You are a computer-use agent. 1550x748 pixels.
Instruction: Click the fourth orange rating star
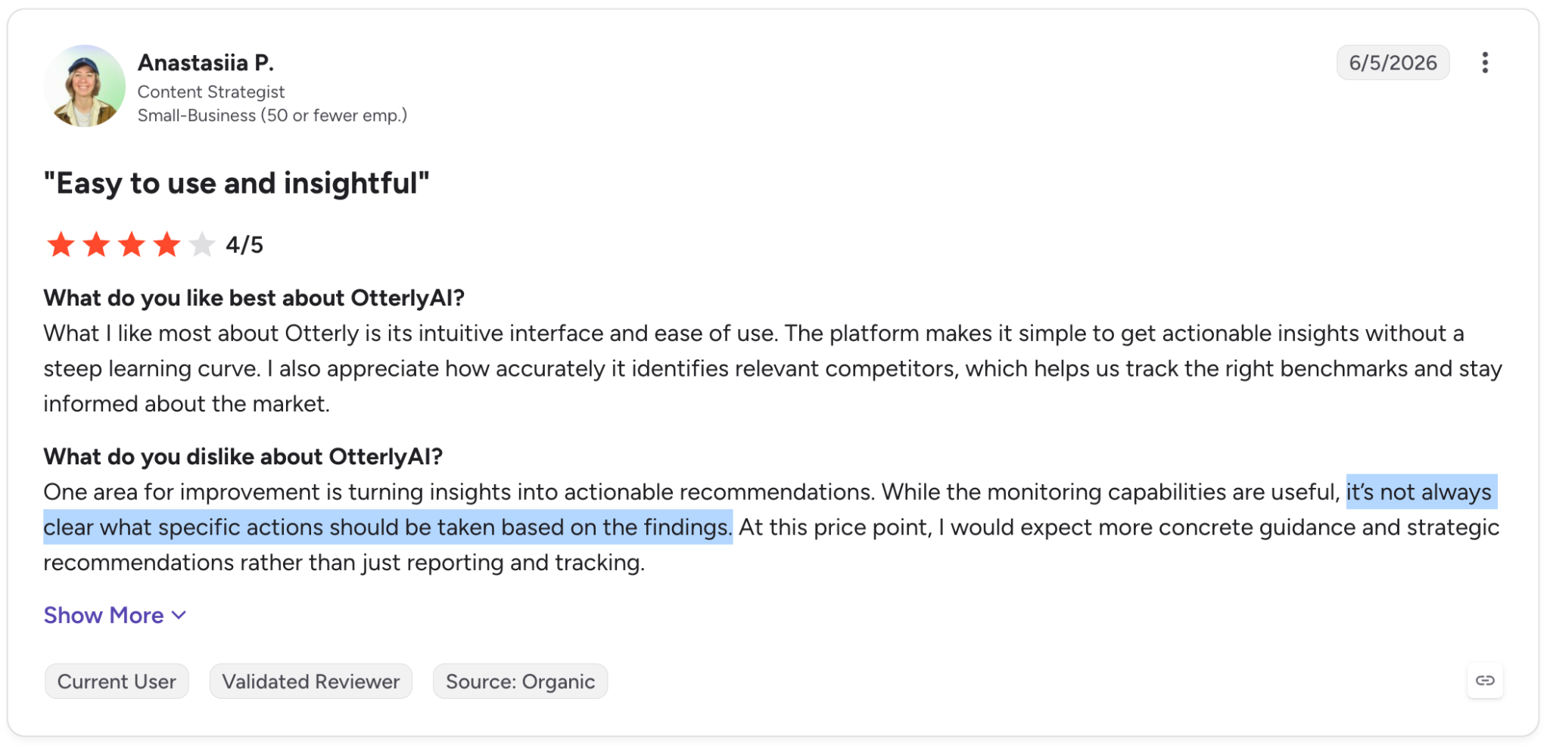[x=167, y=245]
